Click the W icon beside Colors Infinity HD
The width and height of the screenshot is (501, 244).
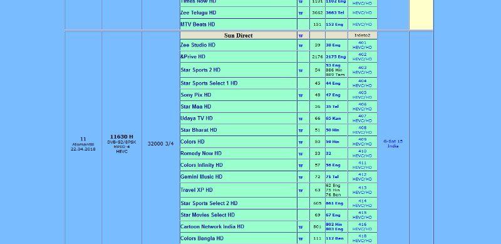[301, 166]
